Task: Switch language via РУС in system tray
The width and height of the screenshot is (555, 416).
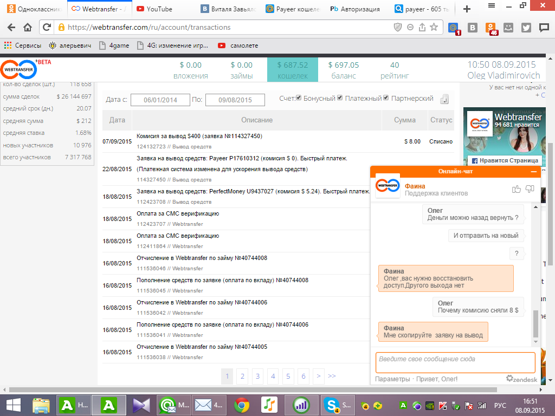Action: (500, 405)
